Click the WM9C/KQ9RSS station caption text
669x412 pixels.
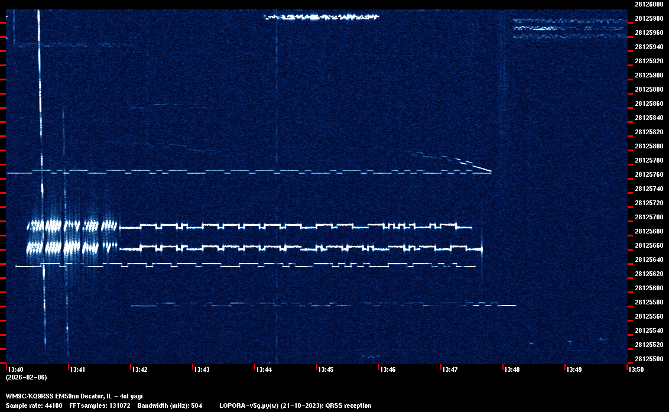click(74, 396)
